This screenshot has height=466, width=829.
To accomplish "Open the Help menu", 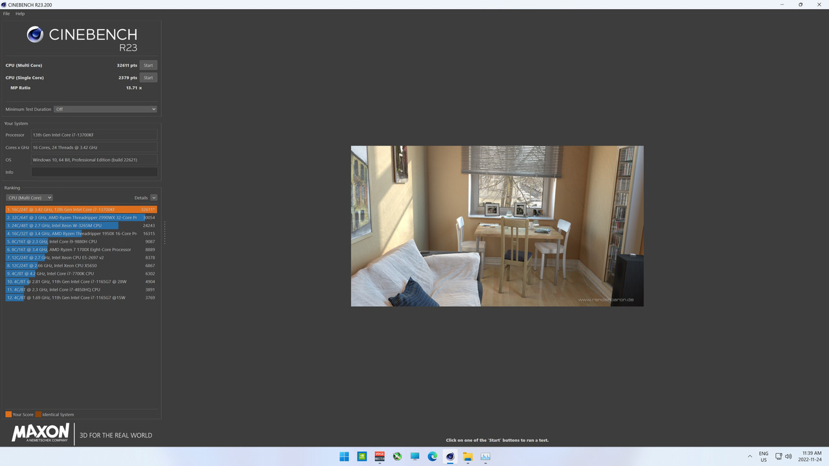I will (20, 14).
